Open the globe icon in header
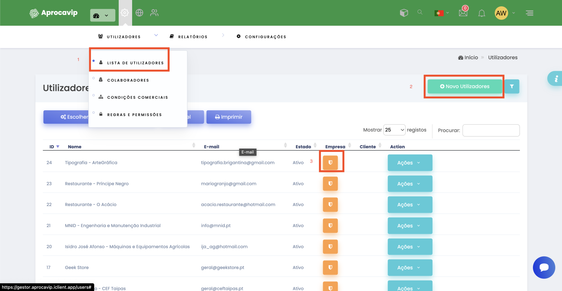The image size is (562, 291). 139,13
